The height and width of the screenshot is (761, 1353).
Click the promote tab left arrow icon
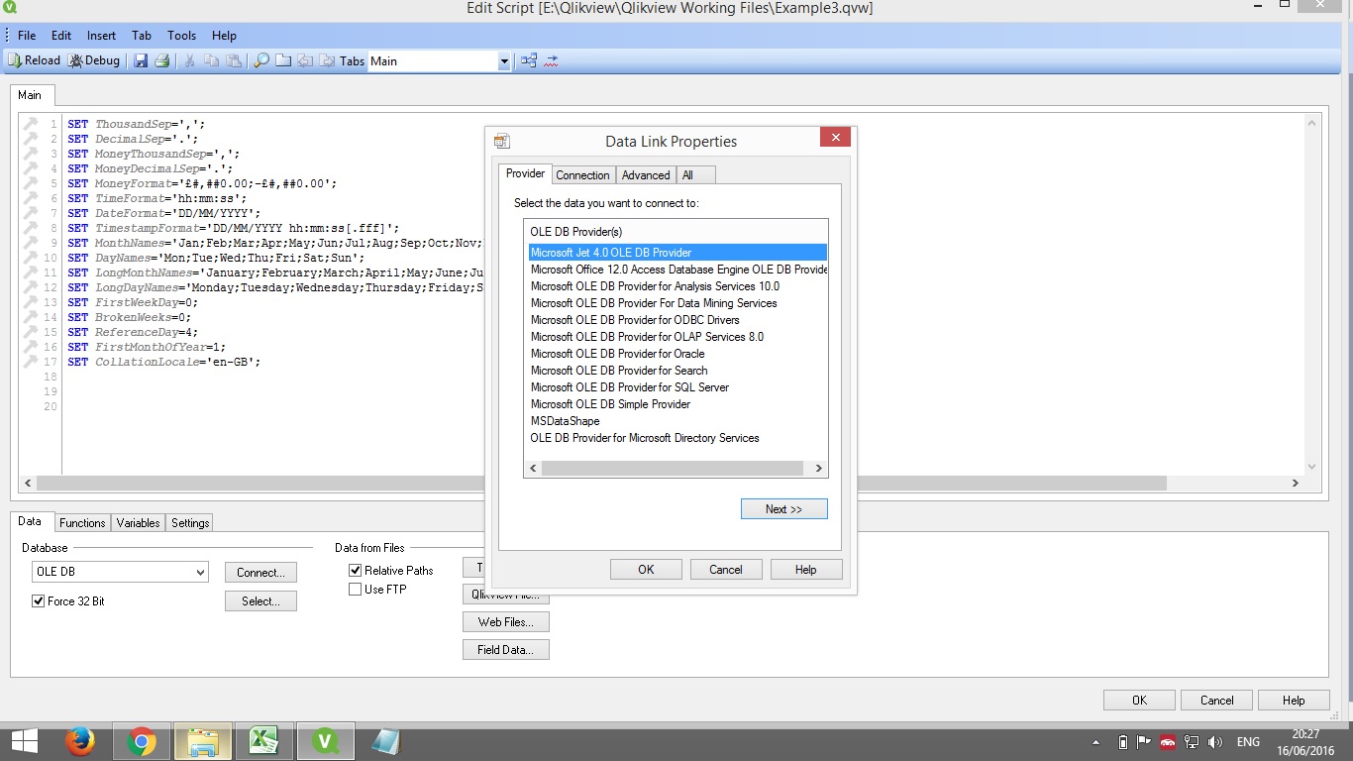point(305,60)
